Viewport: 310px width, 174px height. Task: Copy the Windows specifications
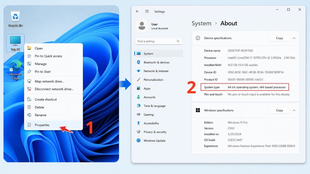coord(280,110)
